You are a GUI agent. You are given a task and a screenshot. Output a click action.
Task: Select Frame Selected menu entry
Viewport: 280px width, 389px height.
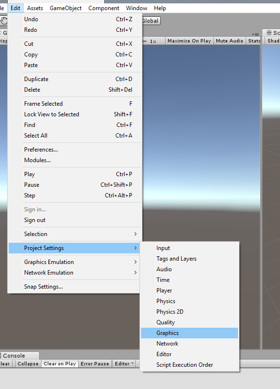point(75,104)
